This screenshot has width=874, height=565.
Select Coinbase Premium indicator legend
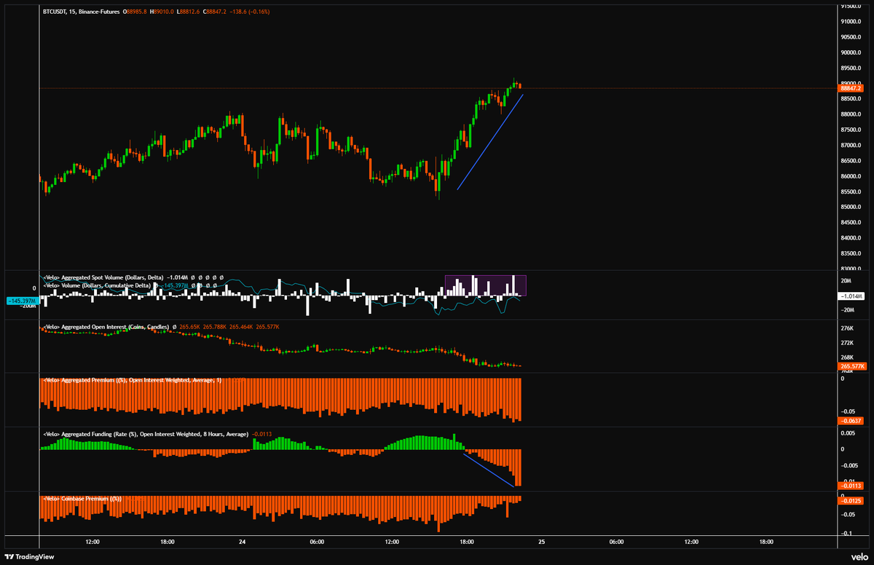click(82, 499)
